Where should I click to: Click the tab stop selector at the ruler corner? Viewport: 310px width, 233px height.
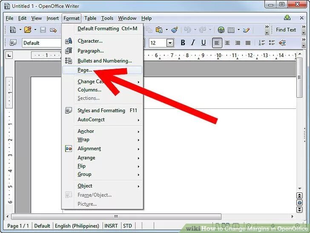9,55
